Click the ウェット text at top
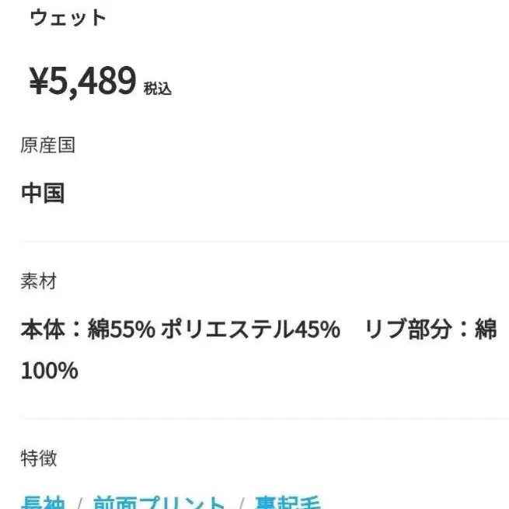 (68, 19)
